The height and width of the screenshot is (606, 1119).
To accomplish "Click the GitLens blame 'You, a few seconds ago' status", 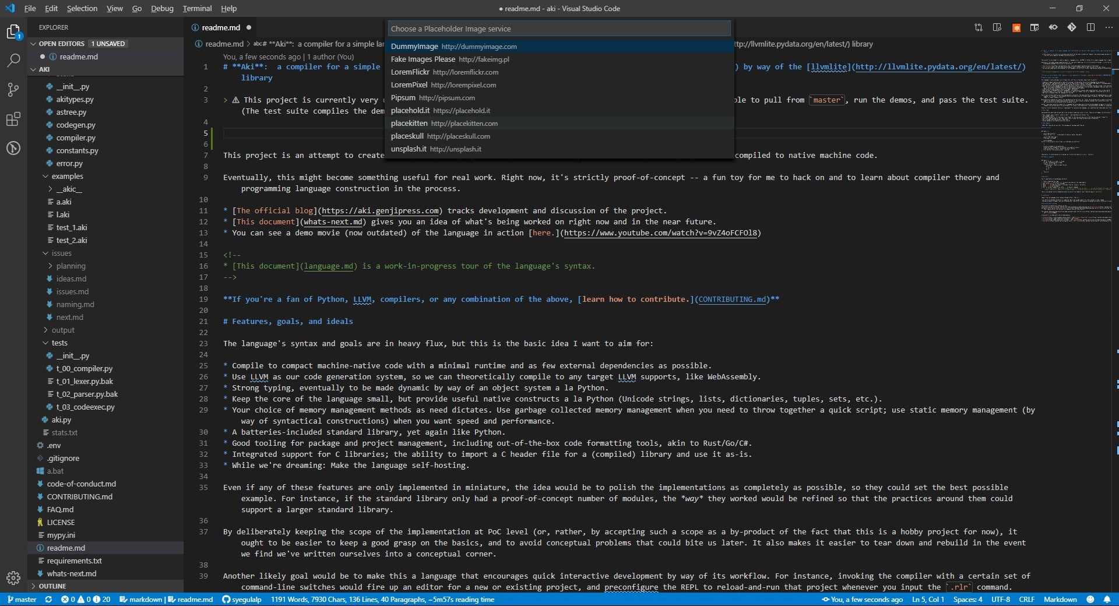I will (x=862, y=600).
